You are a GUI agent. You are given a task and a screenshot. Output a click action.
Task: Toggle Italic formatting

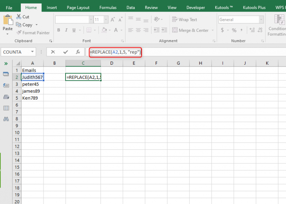[66, 30]
